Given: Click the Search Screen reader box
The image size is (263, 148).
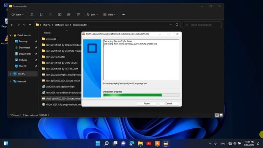Looking at the screenshot, I should pyautogui.click(x=202, y=25).
